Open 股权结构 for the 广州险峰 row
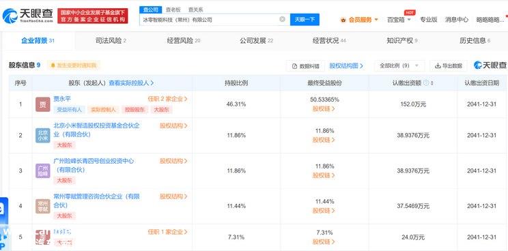 click(x=173, y=161)
